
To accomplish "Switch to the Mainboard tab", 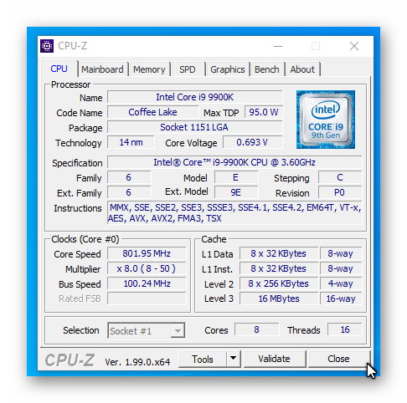I will 102,69.
